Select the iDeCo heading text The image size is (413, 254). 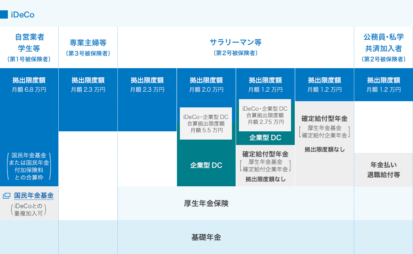tap(23, 15)
